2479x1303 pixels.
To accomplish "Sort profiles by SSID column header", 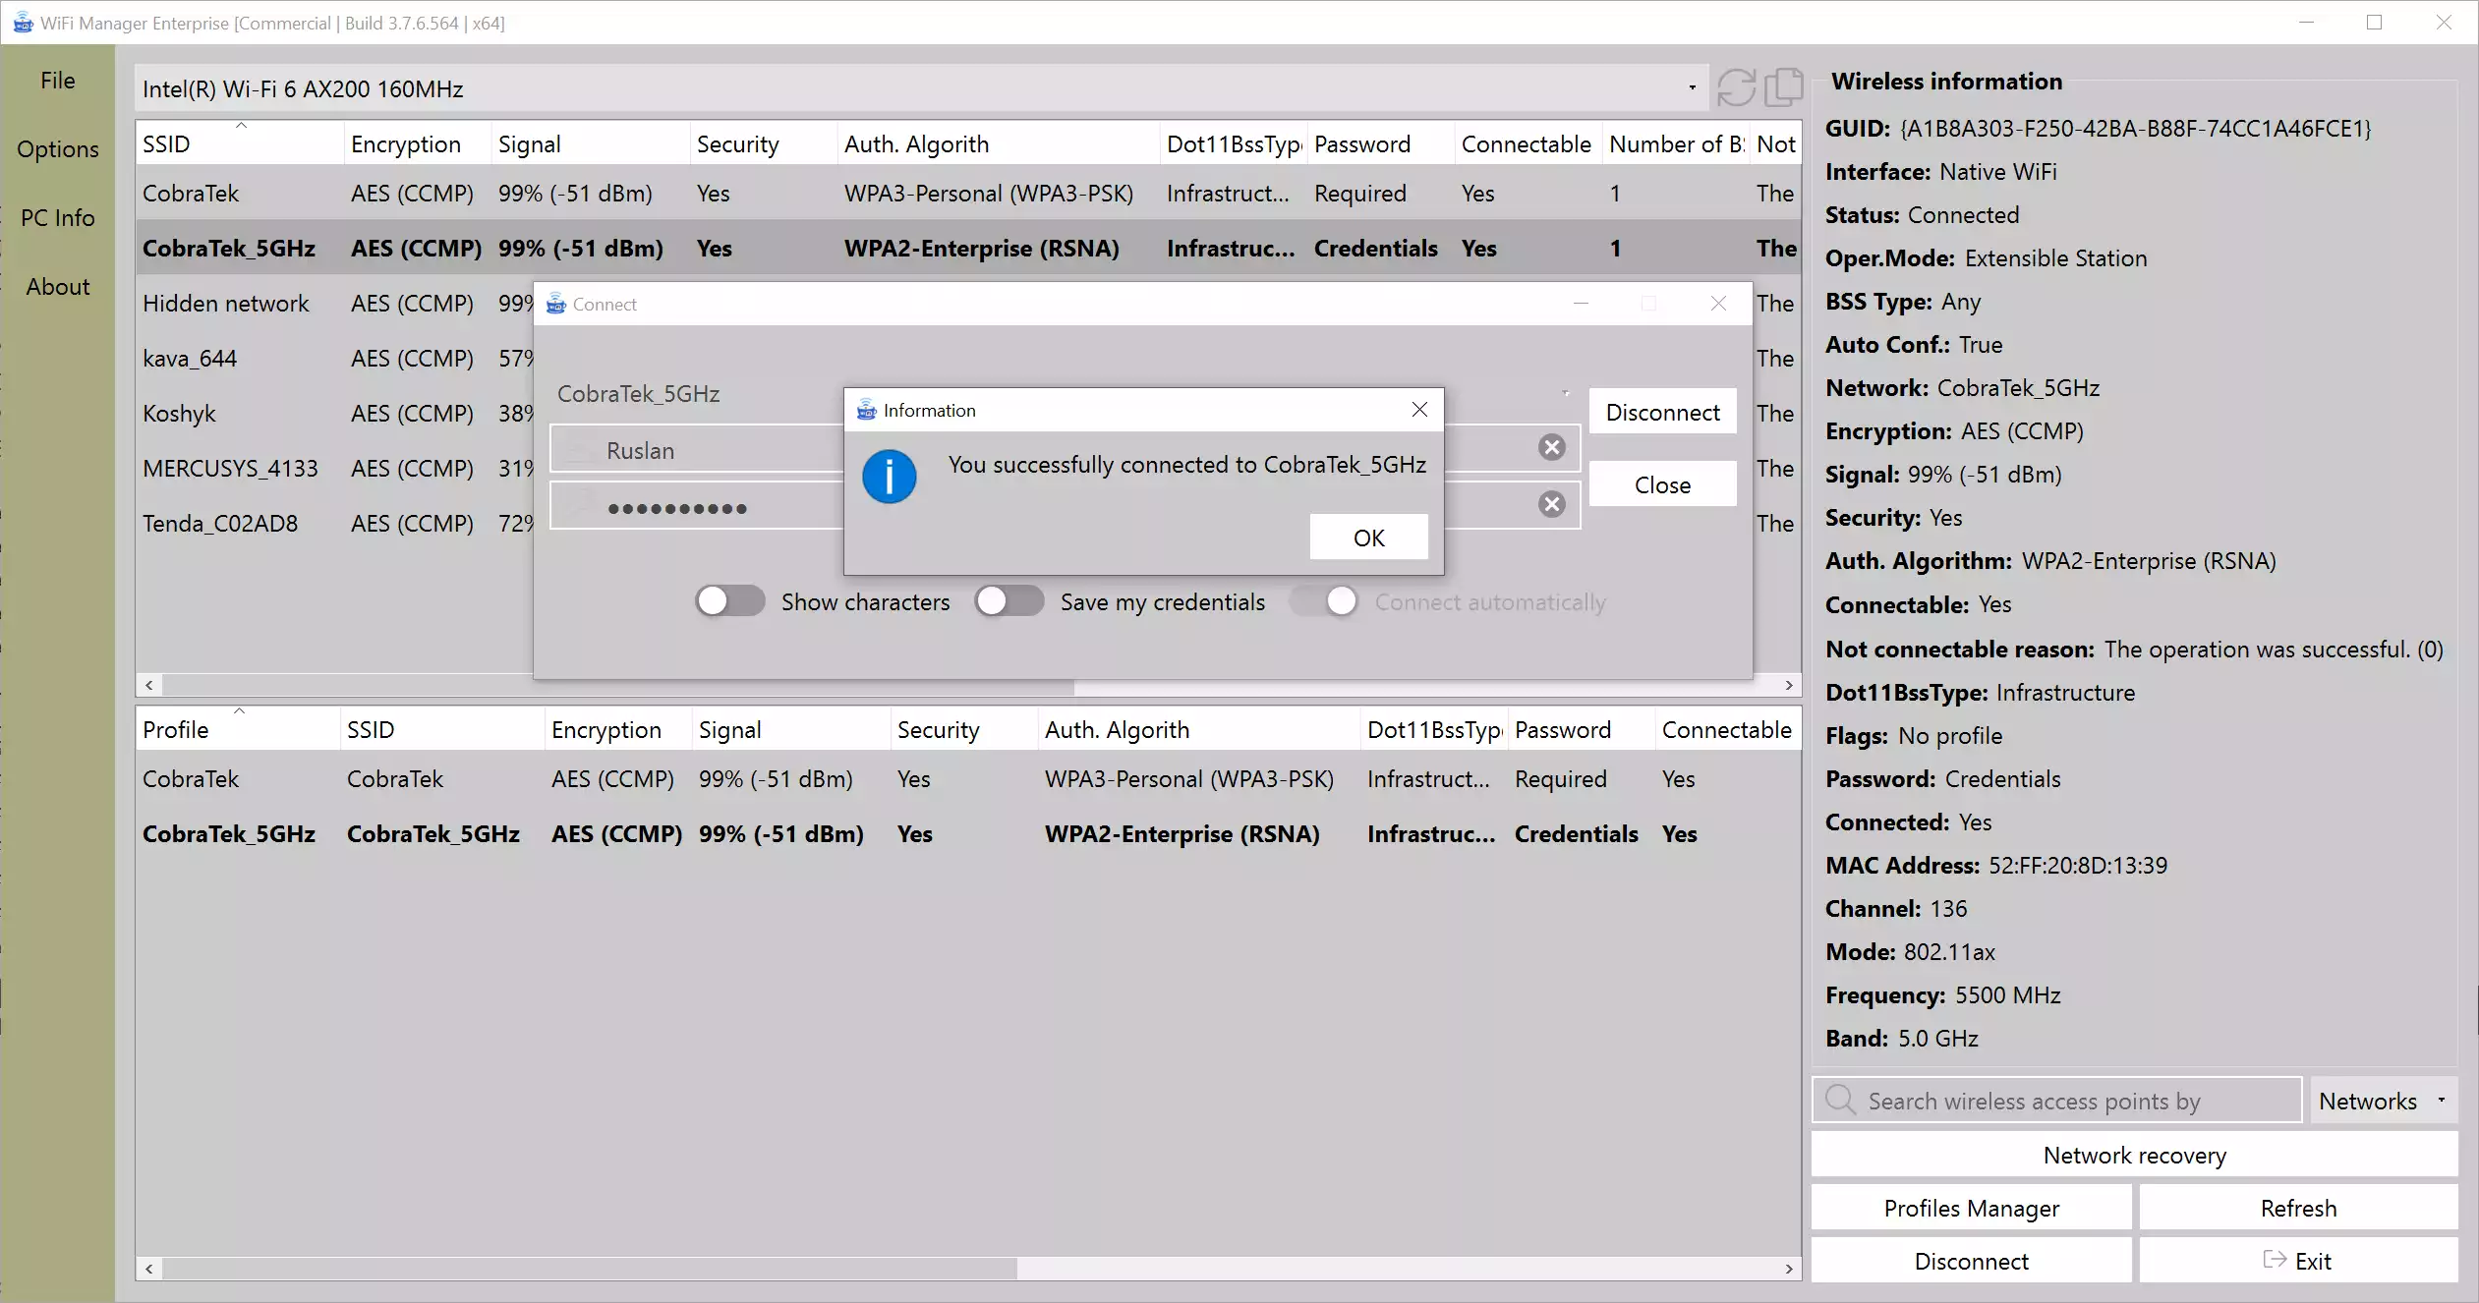I will pos(442,729).
